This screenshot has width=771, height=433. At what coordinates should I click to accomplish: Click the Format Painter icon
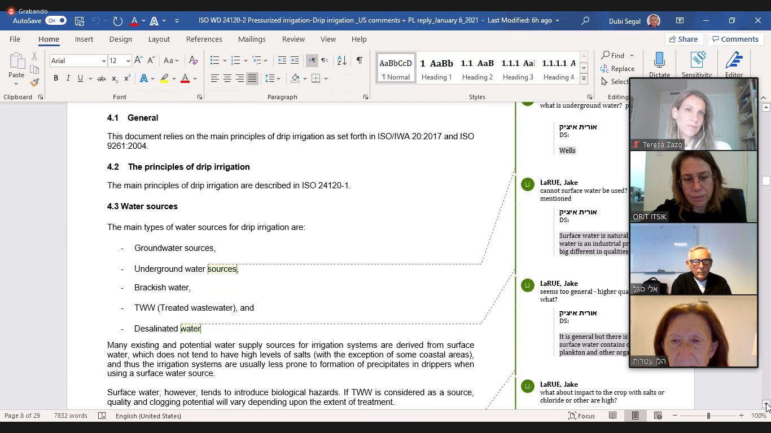pos(34,82)
